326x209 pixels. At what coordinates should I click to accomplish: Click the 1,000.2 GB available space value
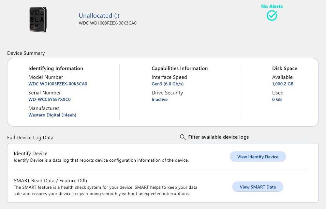(283, 84)
